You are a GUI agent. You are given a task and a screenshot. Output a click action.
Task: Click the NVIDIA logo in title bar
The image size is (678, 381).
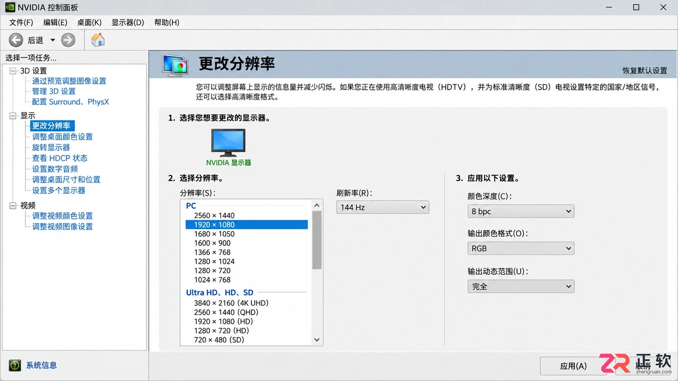point(10,8)
